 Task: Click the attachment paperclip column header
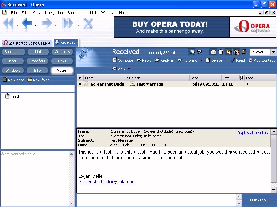241,78
